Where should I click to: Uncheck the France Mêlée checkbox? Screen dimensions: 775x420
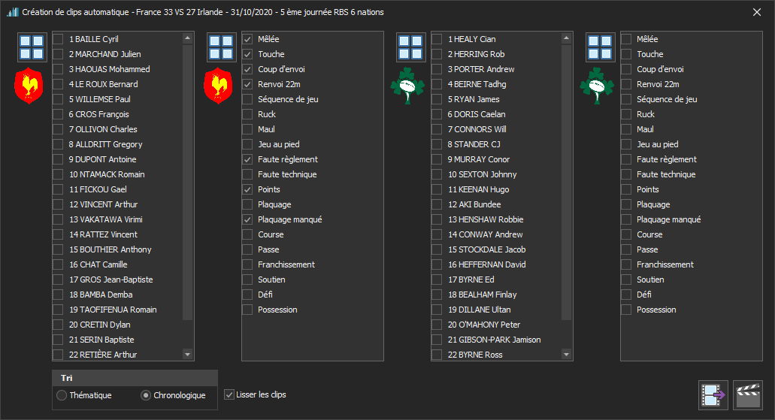point(248,39)
